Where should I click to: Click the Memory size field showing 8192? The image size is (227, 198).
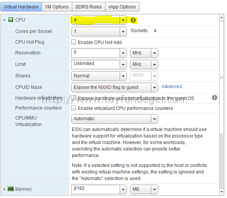[96, 189]
